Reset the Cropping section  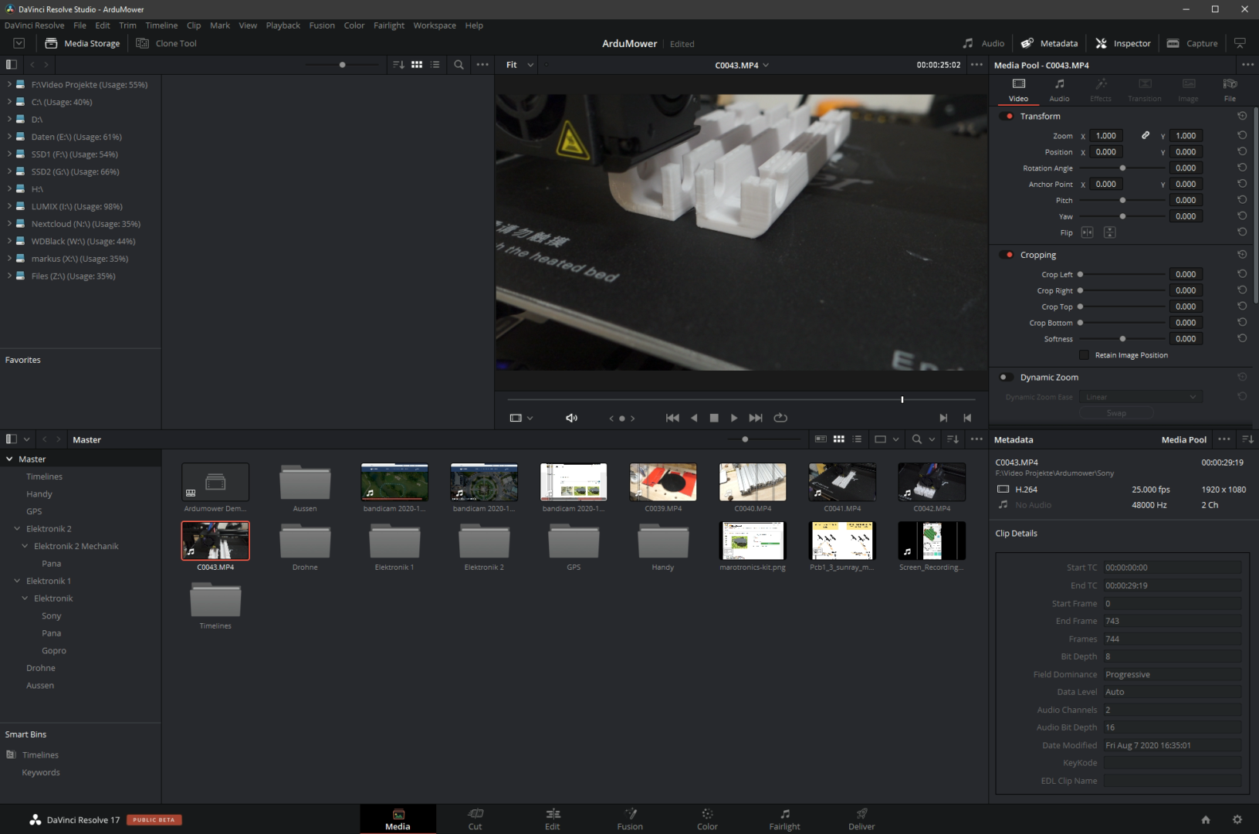tap(1242, 255)
